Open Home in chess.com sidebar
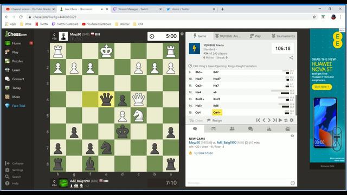 (x=16, y=43)
